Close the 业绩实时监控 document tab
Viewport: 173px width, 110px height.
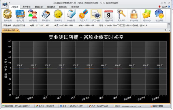[x=17, y=30]
